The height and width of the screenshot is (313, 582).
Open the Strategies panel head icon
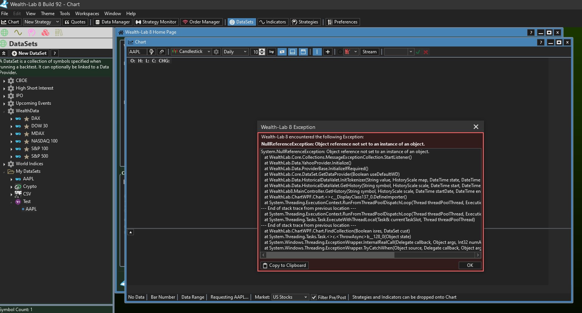(x=32, y=33)
